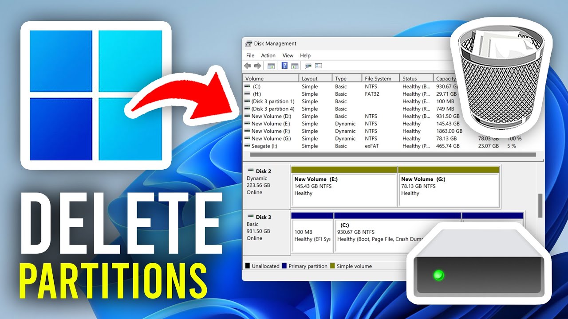Click the '1863.00 GB' capacity cell
568x319 pixels.
[x=450, y=131]
